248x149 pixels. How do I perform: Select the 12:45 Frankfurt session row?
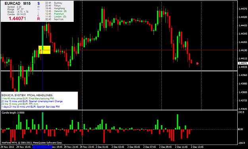point(54,14)
